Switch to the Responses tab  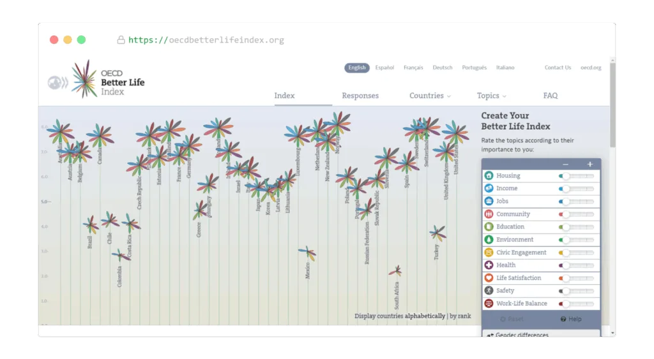coord(360,96)
